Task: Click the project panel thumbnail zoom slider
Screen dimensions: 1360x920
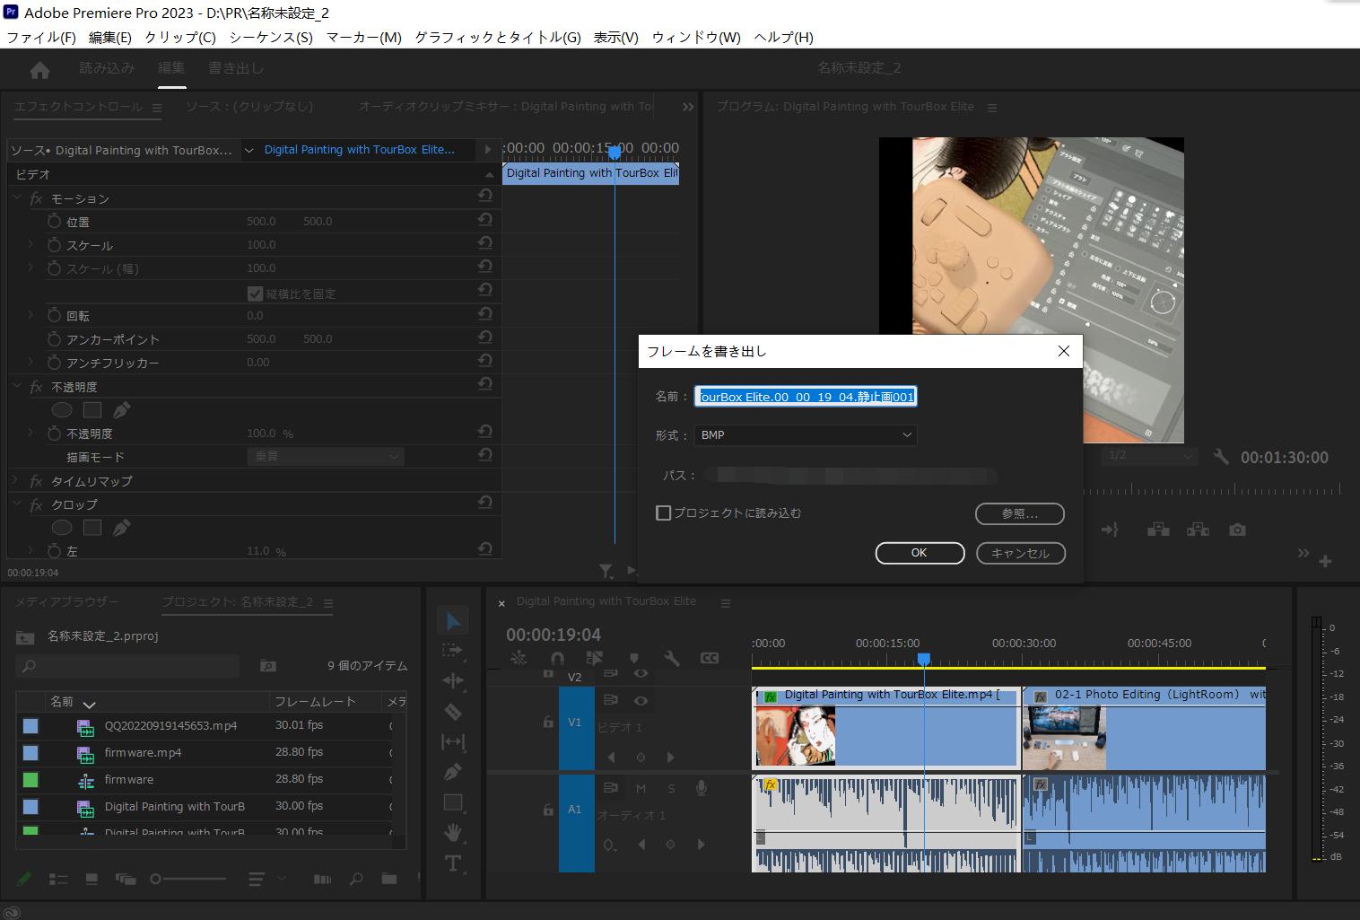Action: click(x=187, y=879)
